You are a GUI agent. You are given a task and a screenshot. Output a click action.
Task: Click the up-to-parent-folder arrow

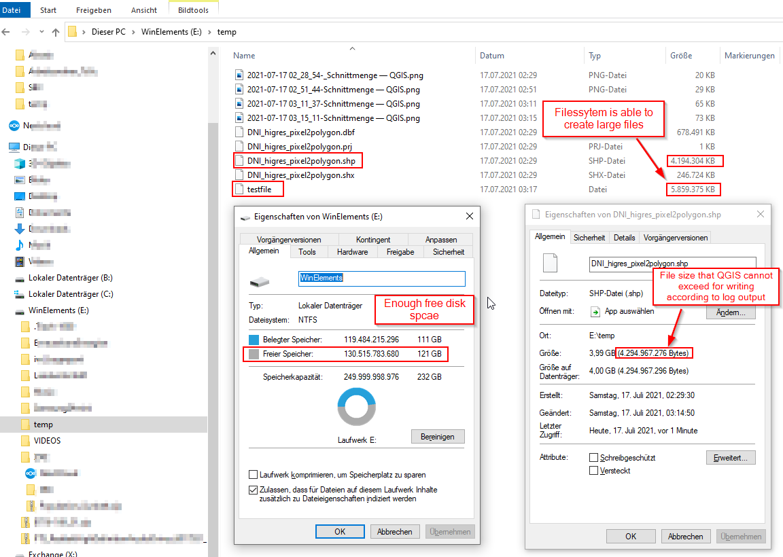coord(56,31)
